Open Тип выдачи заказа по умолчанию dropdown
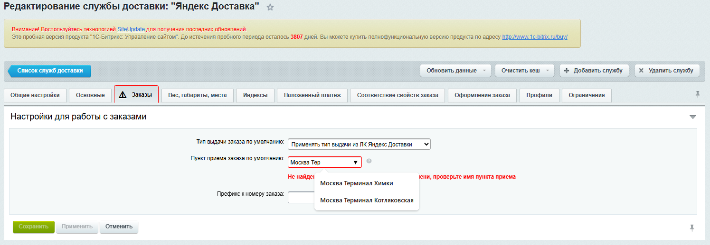The width and height of the screenshot is (710, 245). 359,144
